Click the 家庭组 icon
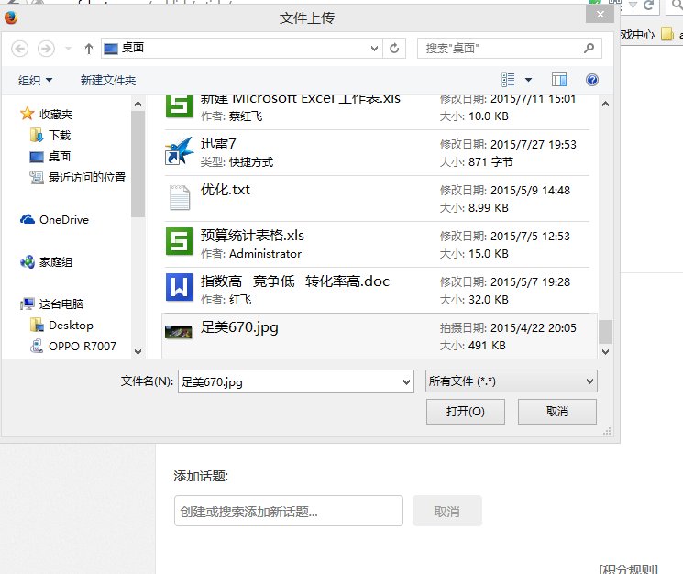 point(28,261)
